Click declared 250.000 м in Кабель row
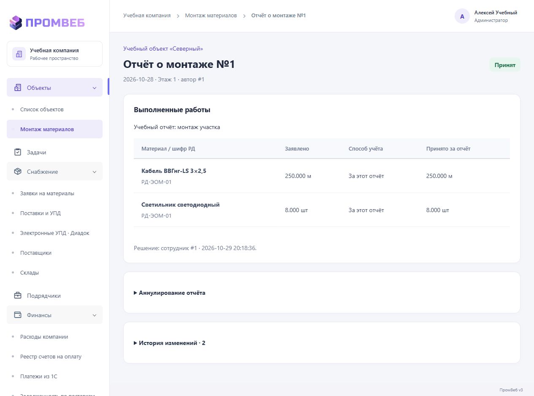Viewport: 534px width, 396px height. (x=298, y=176)
